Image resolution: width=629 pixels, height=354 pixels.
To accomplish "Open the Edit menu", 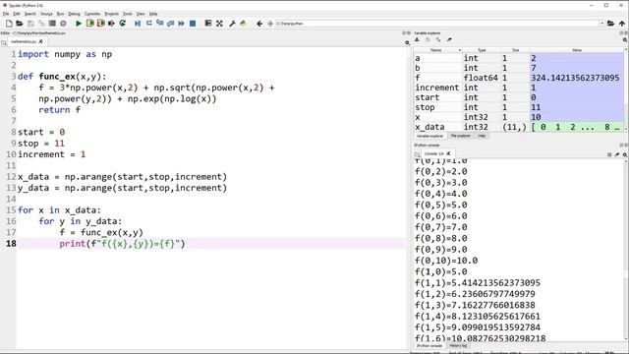I will point(17,14).
